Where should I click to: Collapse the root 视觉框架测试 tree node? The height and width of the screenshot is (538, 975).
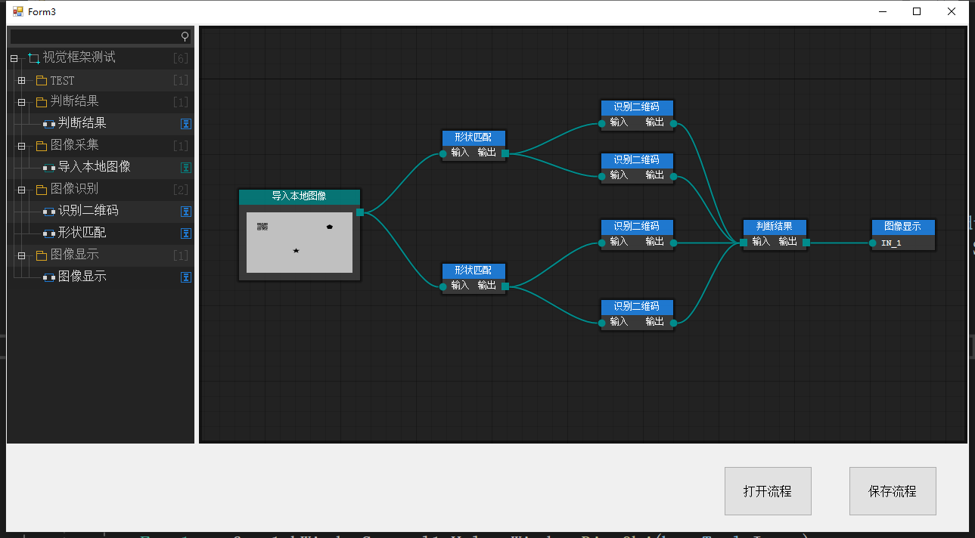click(14, 58)
